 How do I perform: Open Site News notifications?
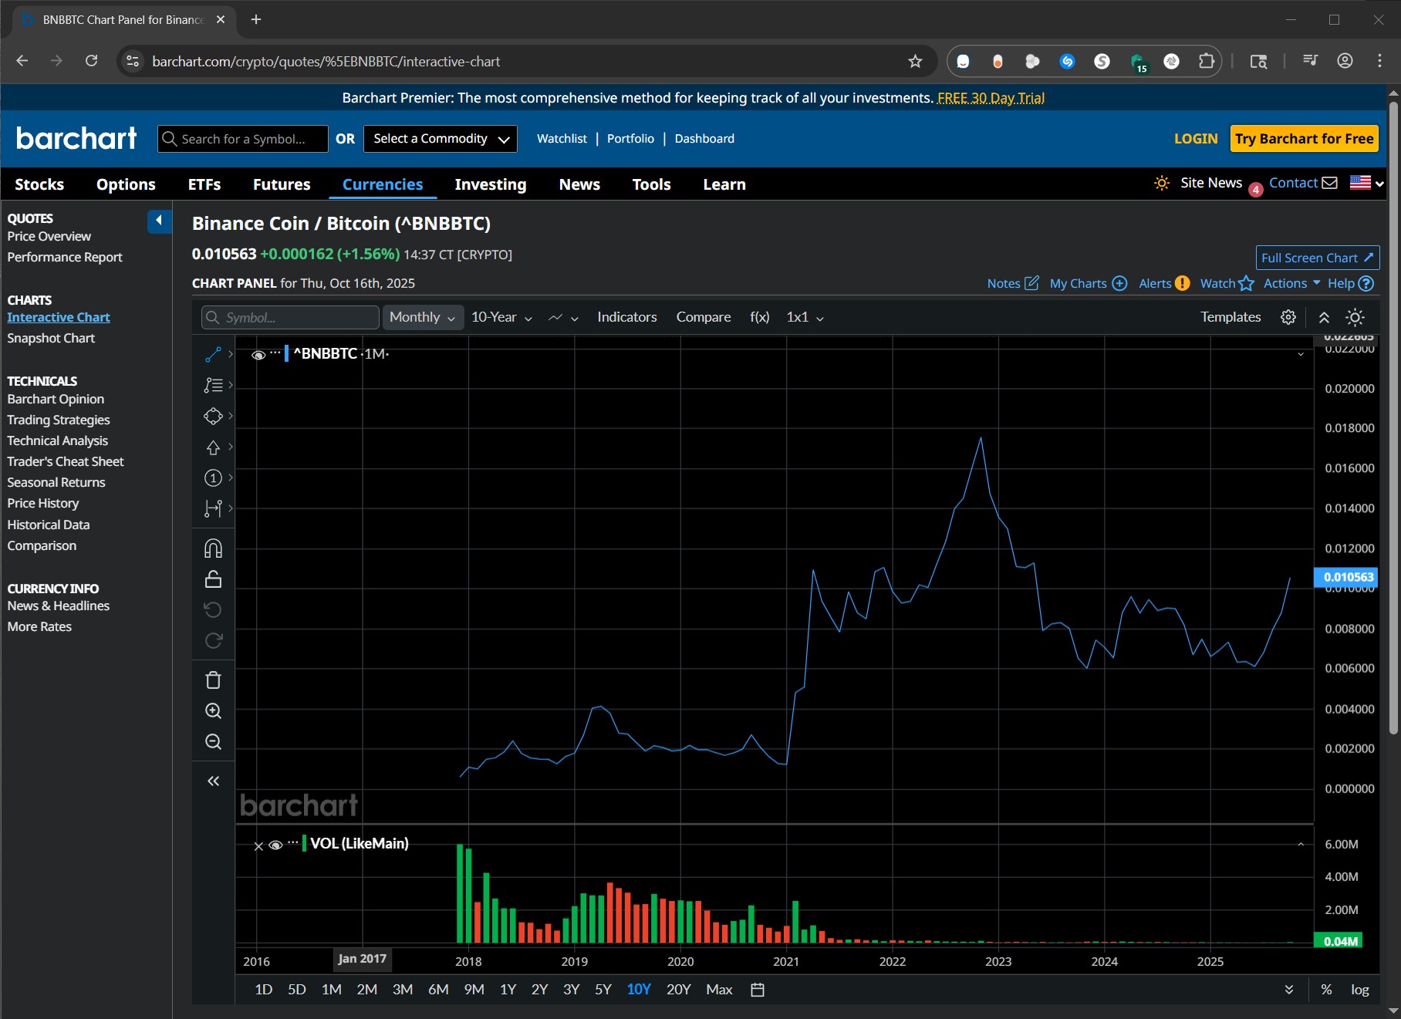tap(1211, 183)
